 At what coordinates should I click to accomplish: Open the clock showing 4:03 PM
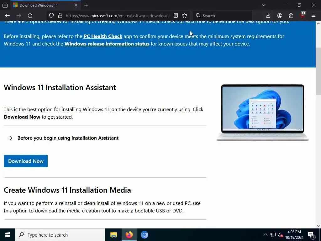(294, 235)
